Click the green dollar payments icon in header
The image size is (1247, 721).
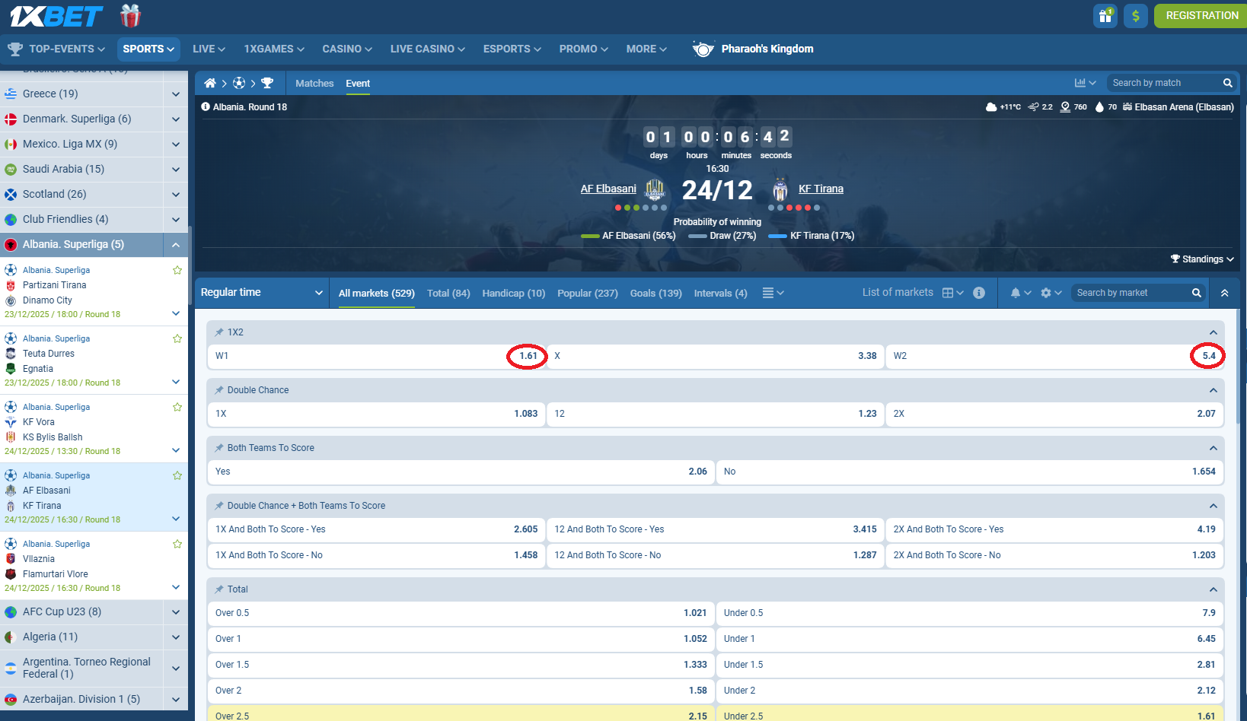pos(1136,15)
